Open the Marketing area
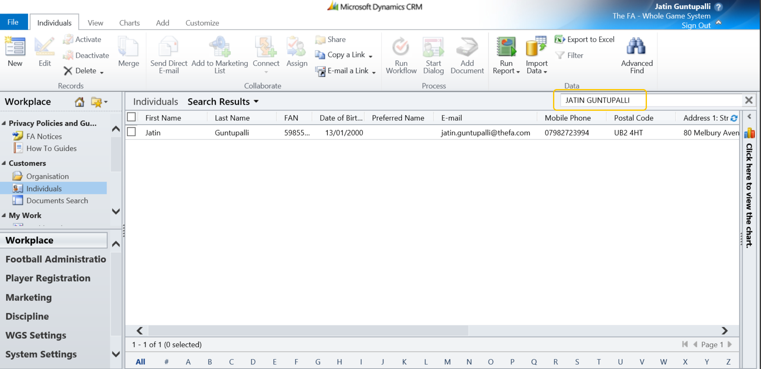The width and height of the screenshot is (761, 369). (x=29, y=297)
